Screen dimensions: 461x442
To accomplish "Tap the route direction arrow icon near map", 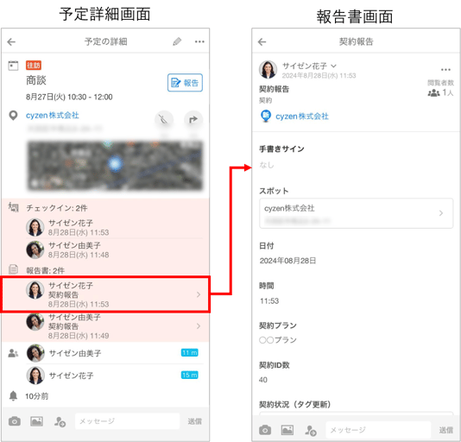I will (x=193, y=119).
